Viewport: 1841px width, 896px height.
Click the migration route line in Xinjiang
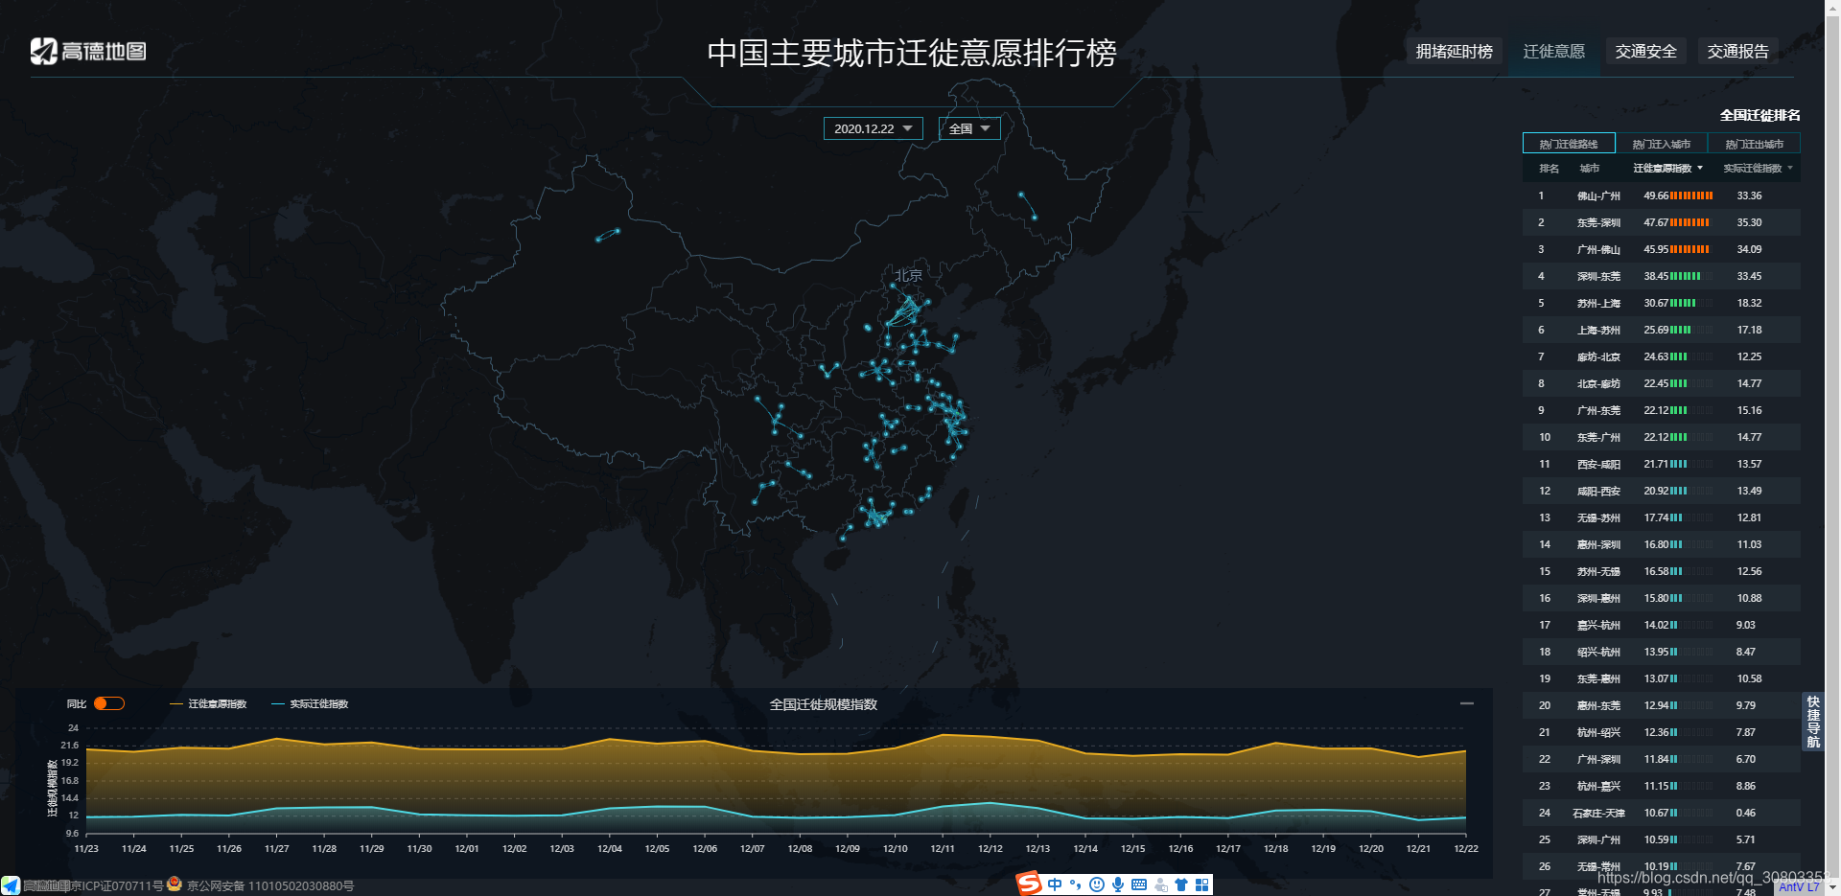point(607,235)
